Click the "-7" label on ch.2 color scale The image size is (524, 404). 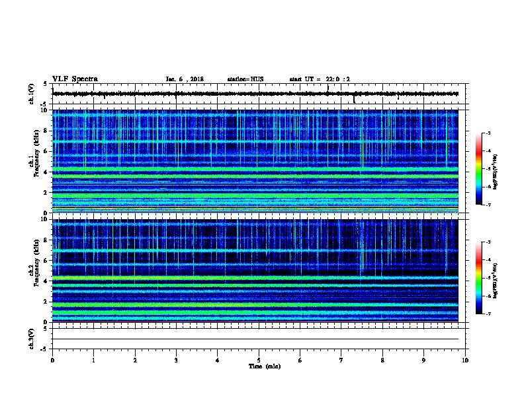(x=488, y=314)
